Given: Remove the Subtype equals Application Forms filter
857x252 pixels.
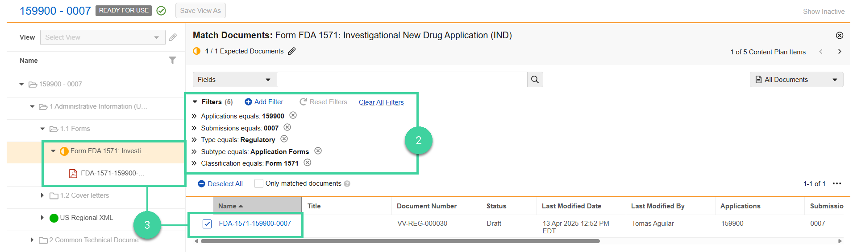Looking at the screenshot, I should 318,151.
